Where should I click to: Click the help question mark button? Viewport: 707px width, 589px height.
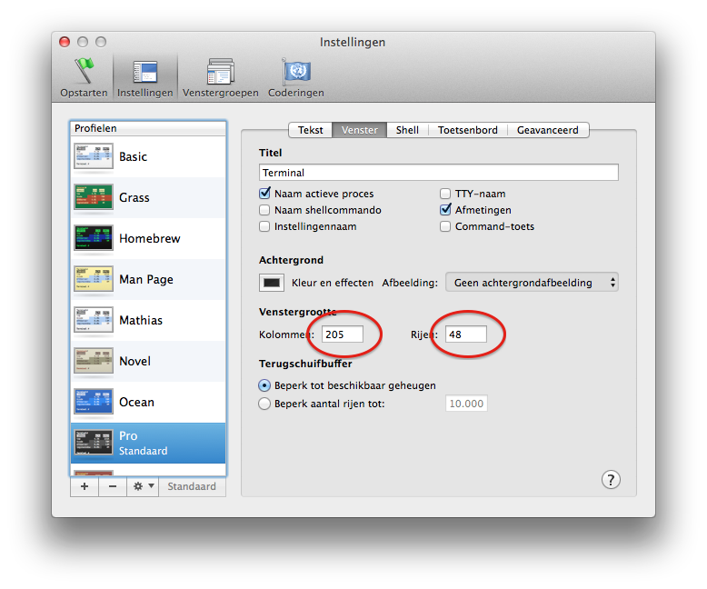tap(611, 480)
